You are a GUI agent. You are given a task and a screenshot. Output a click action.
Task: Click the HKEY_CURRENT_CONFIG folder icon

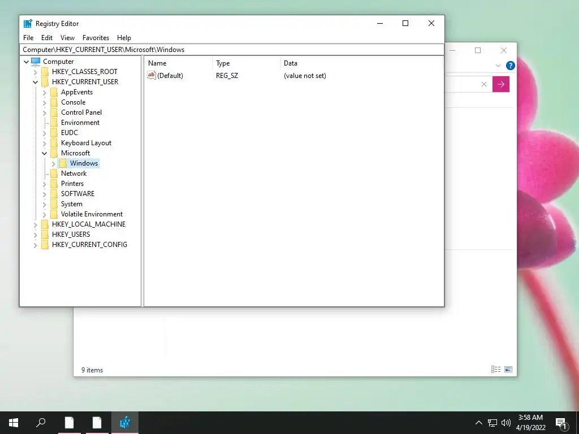[x=45, y=244]
